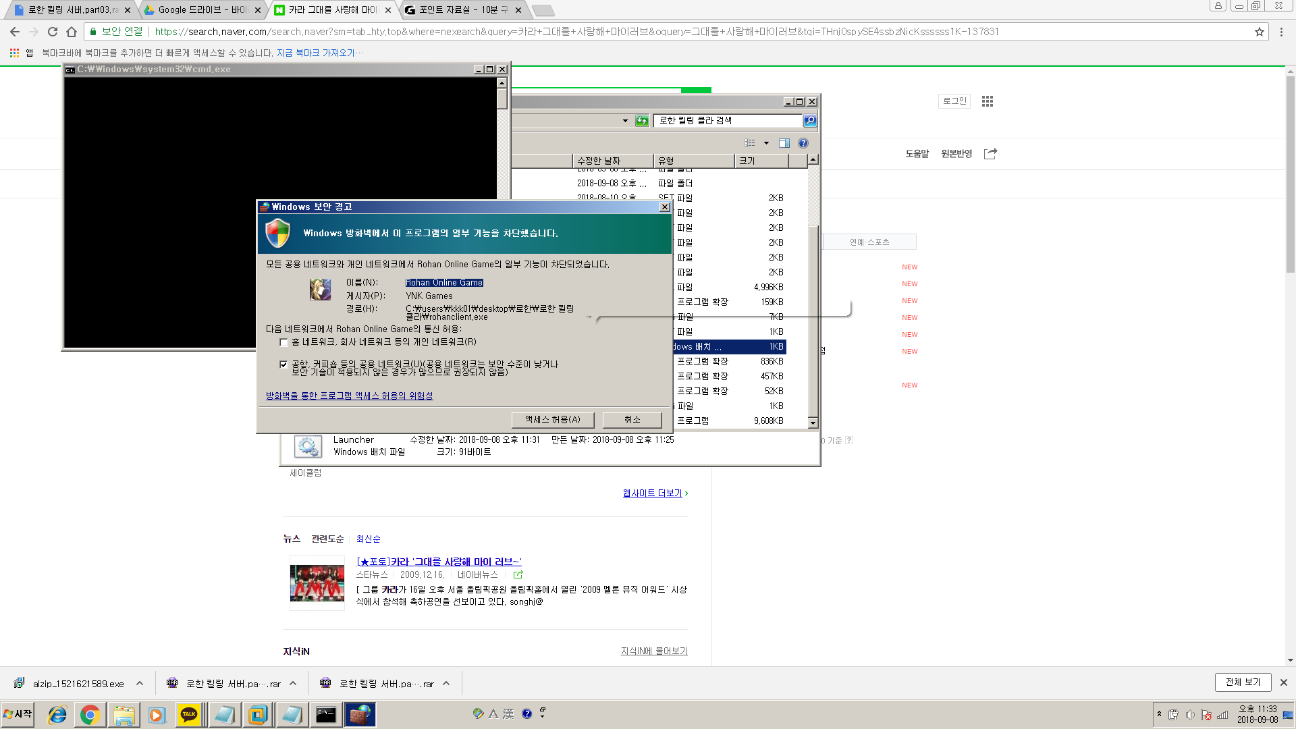Open Google Chrome from the taskbar
This screenshot has width=1296, height=729.
(x=90, y=714)
